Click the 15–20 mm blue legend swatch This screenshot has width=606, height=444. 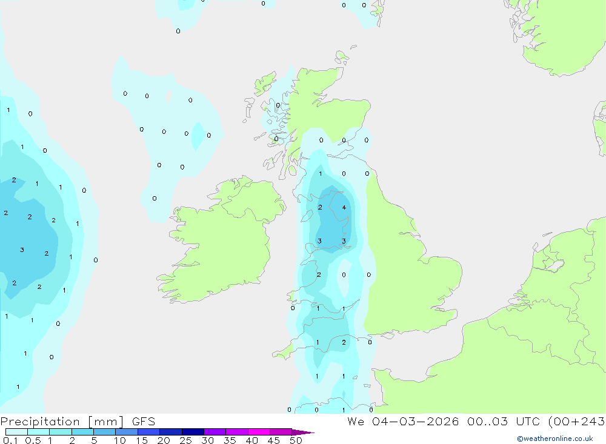click(149, 432)
